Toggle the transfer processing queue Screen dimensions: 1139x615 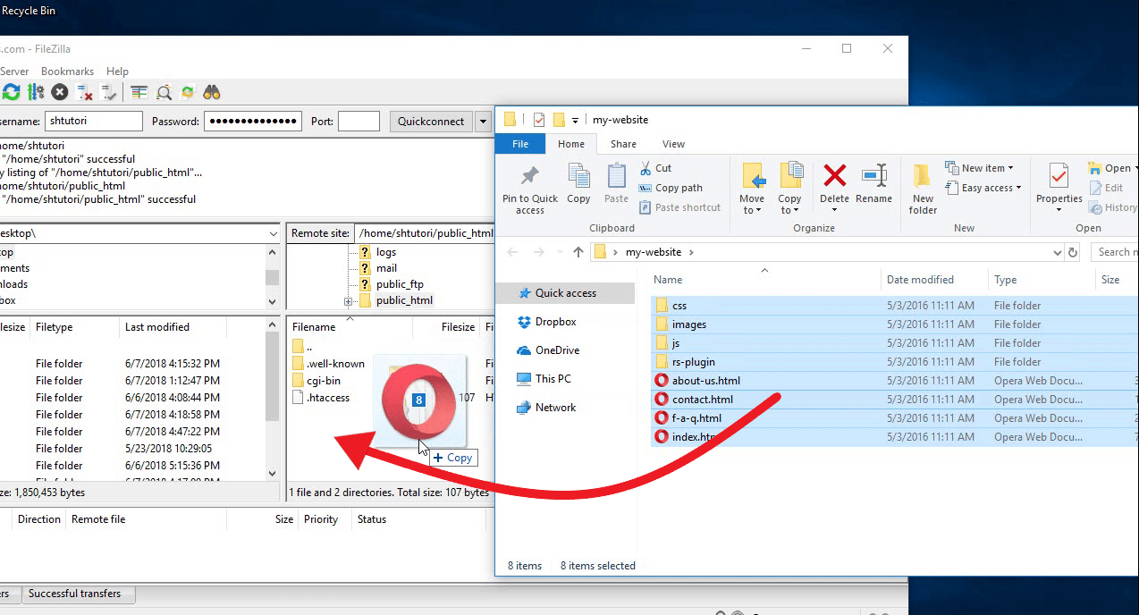(x=36, y=91)
